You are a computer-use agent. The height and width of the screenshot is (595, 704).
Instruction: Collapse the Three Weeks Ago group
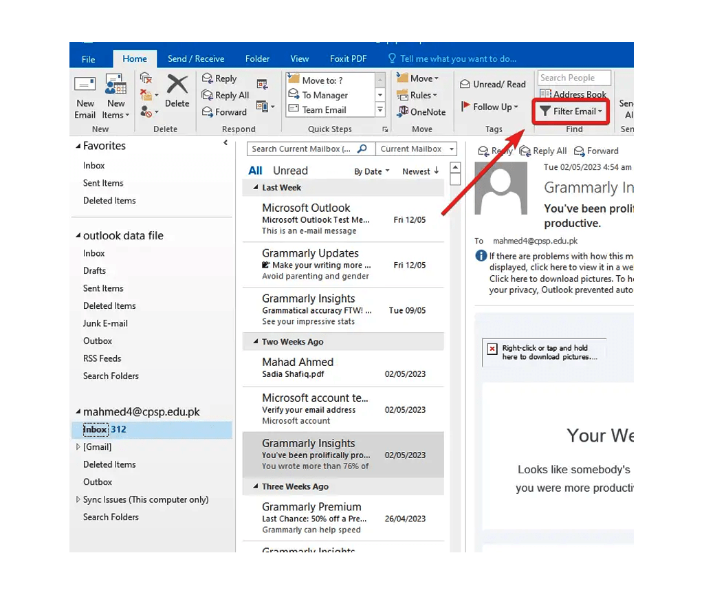coord(256,486)
